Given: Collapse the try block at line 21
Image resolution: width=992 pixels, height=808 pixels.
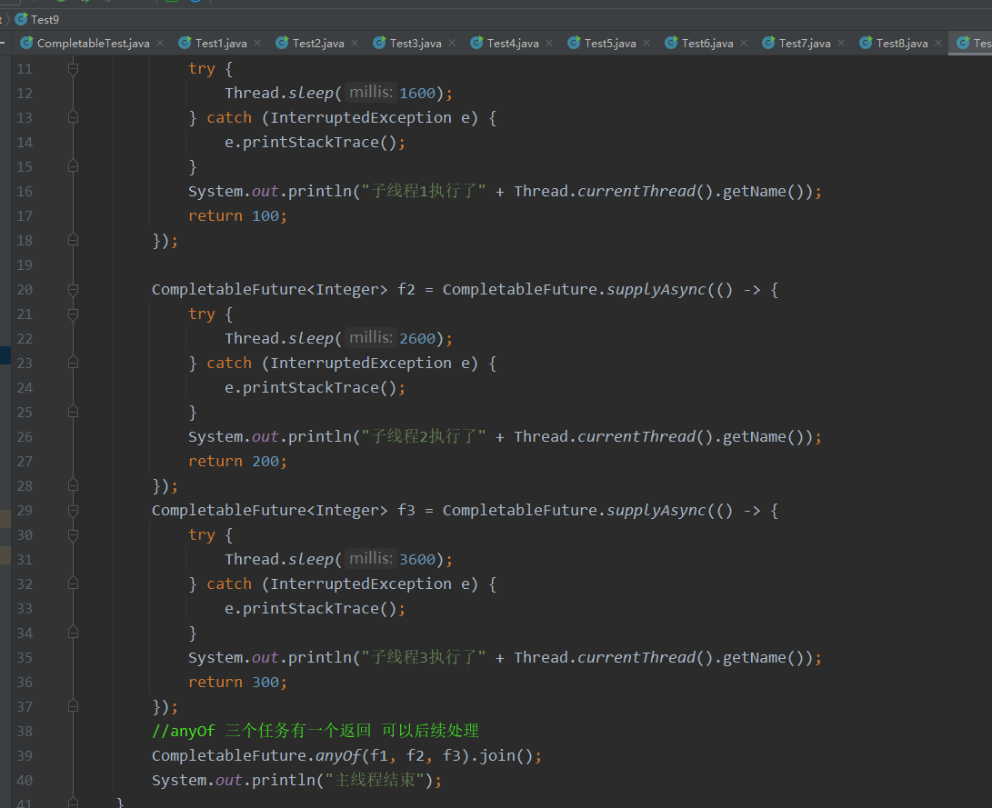Looking at the screenshot, I should point(74,314).
